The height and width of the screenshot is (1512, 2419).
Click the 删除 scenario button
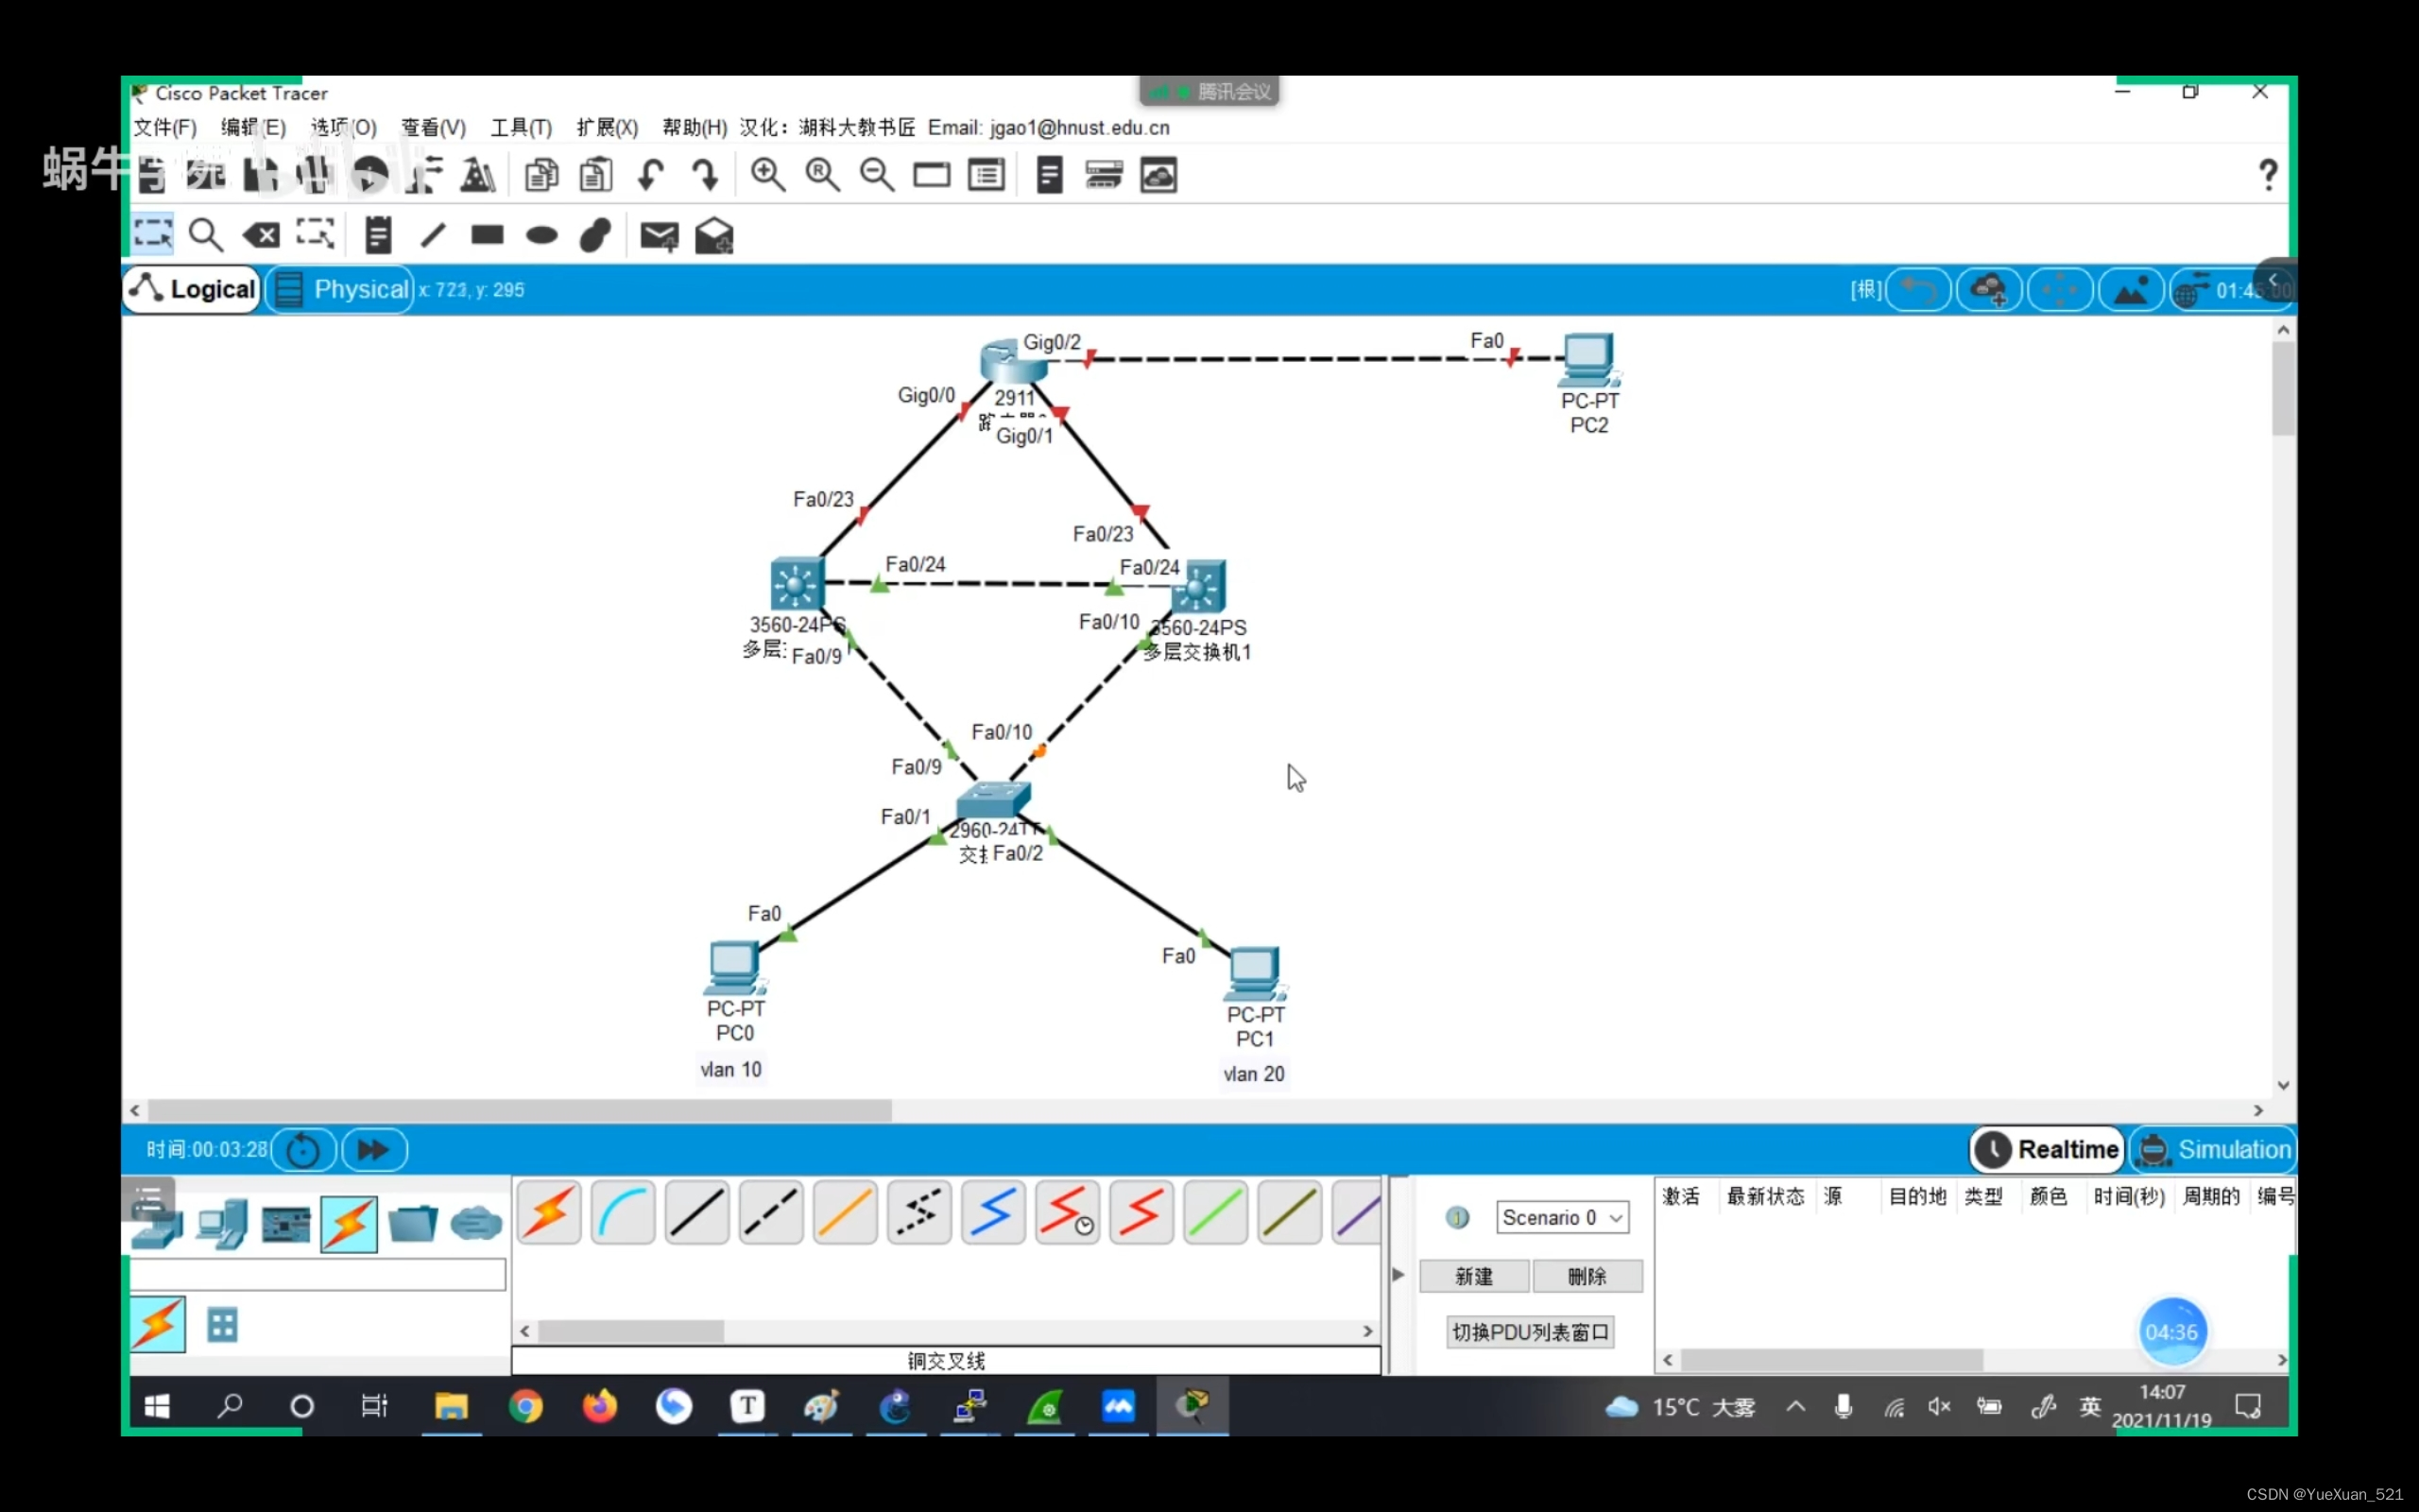pos(1587,1277)
